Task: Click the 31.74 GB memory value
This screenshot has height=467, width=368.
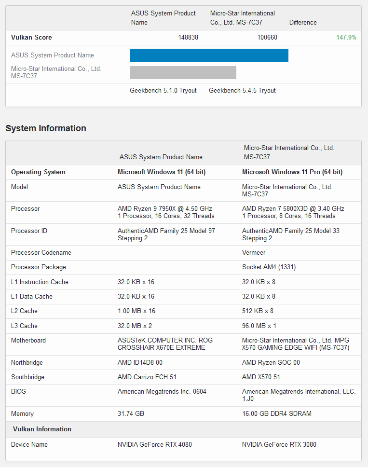Action: click(x=131, y=413)
